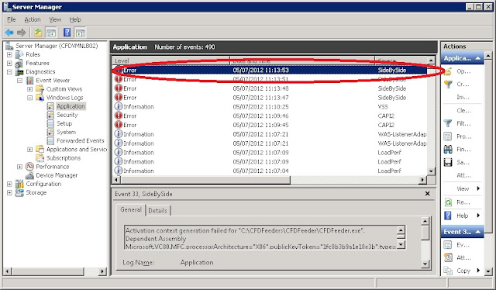This screenshot has width=496, height=290.
Task: Click the Up one level folder icon
Action: click(x=38, y=33)
